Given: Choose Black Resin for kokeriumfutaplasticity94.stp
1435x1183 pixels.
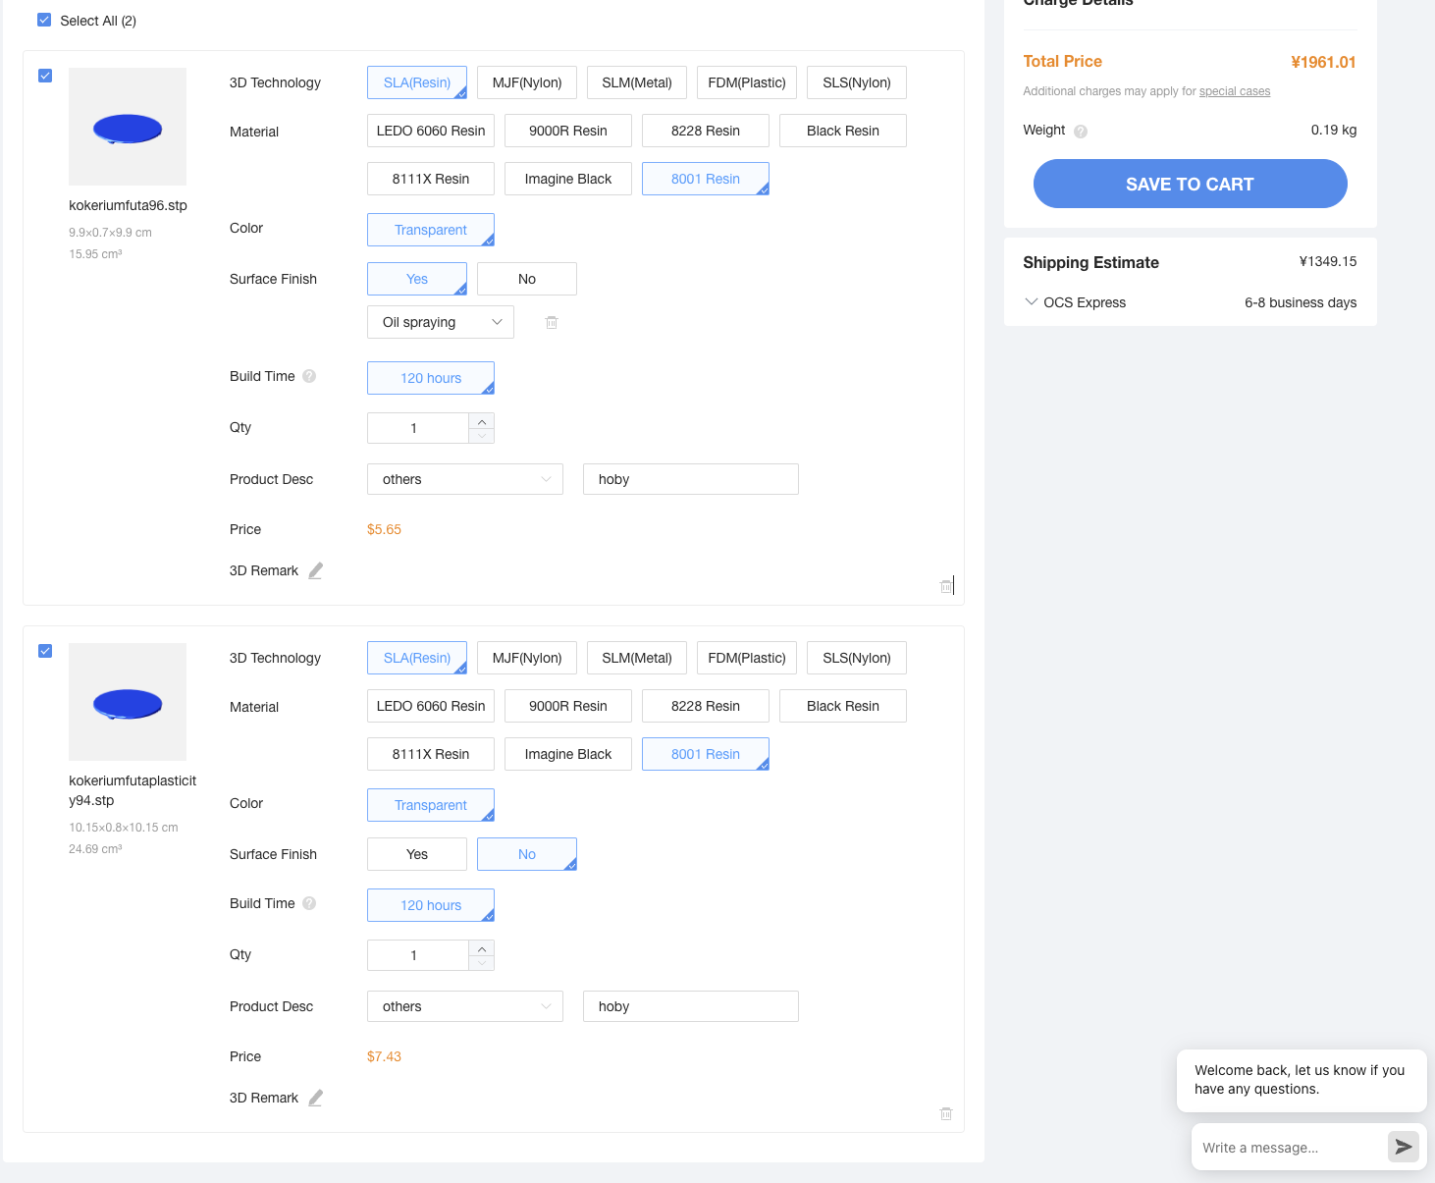Looking at the screenshot, I should coord(843,706).
